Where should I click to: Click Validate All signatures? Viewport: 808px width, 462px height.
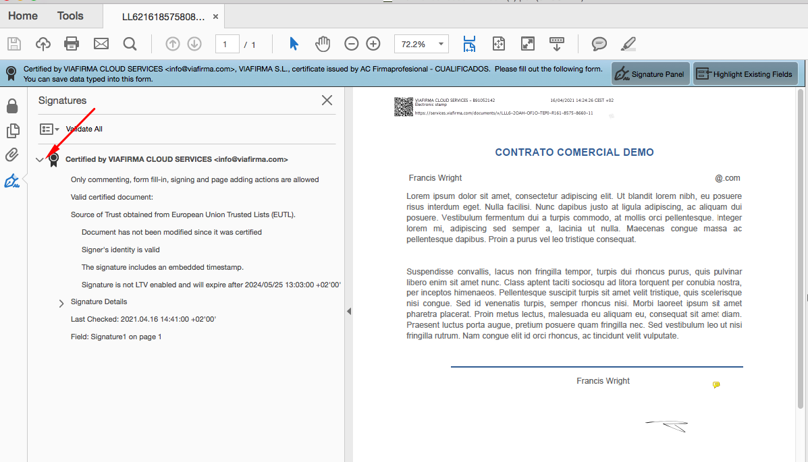(x=84, y=129)
